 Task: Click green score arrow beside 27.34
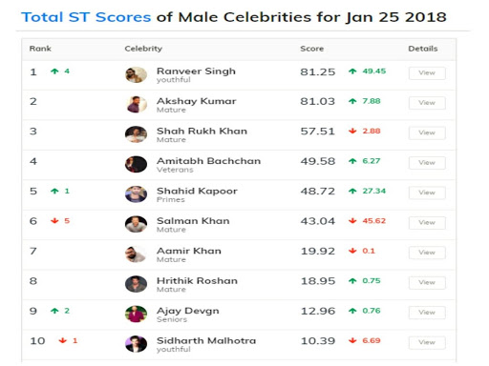click(x=352, y=191)
